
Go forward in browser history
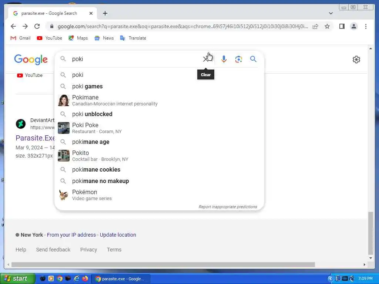point(25,26)
